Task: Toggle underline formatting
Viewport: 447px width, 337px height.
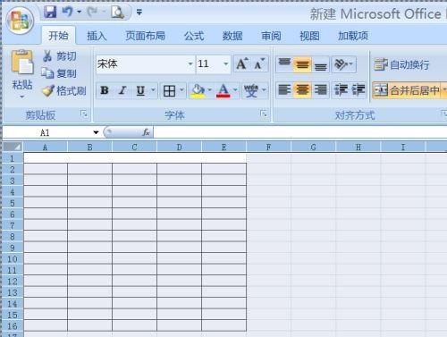Action: (x=140, y=90)
